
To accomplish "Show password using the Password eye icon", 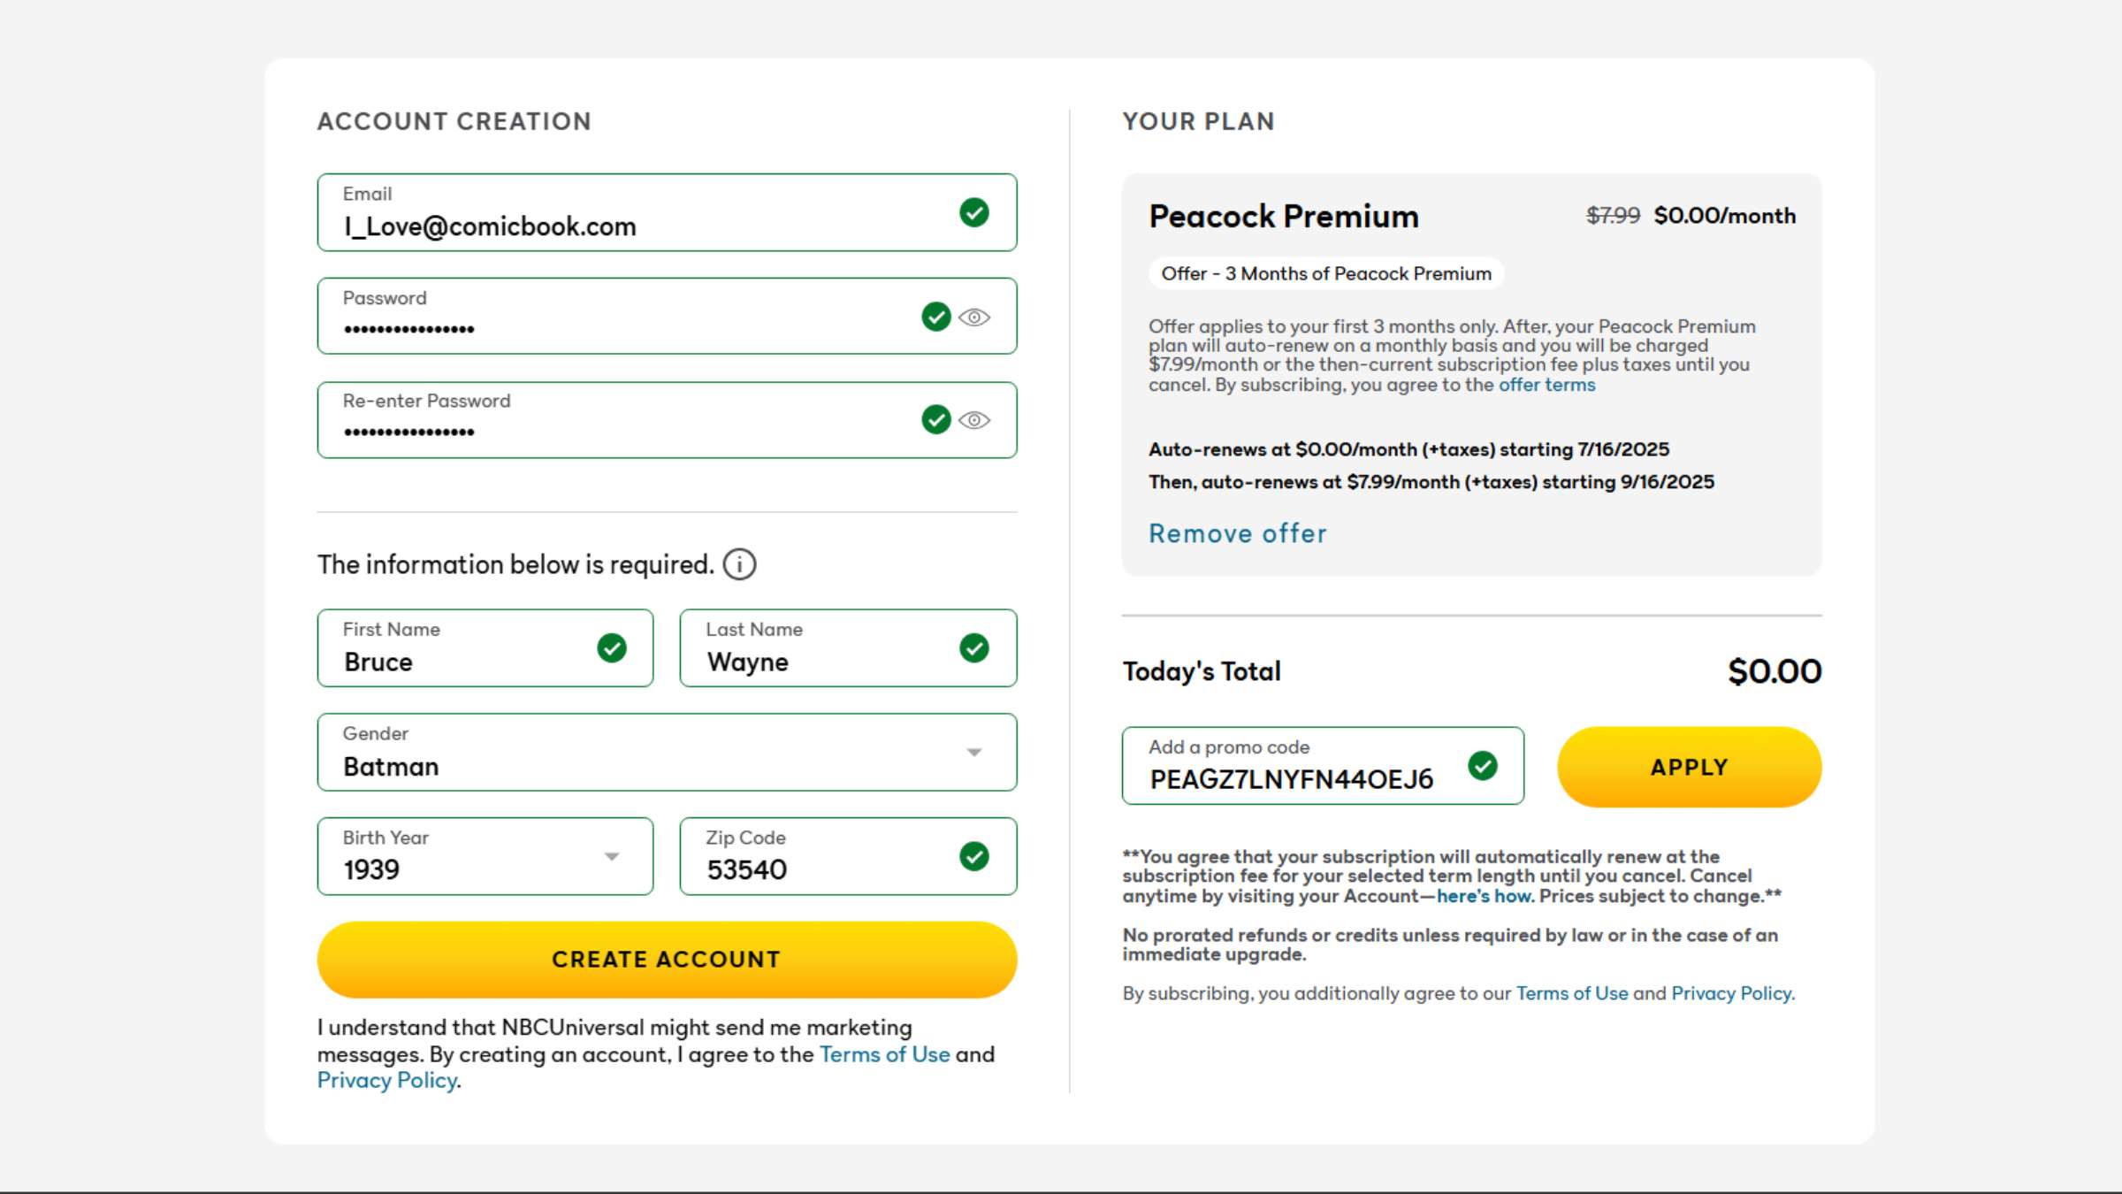I will point(973,318).
